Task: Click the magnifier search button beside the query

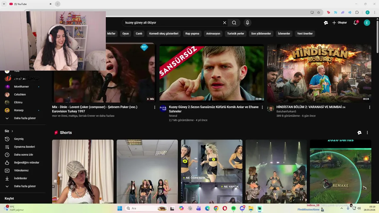Action: coord(234,23)
